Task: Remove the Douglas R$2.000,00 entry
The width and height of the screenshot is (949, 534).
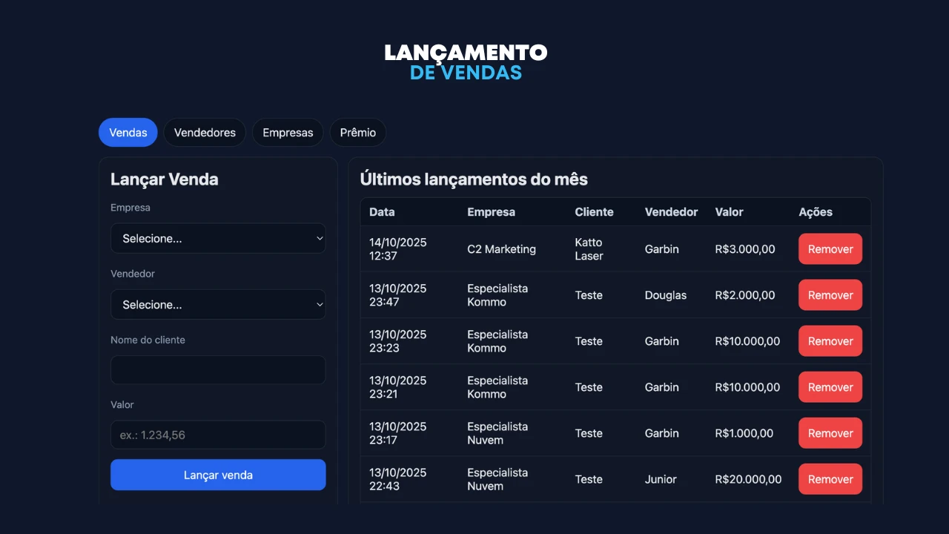Action: pyautogui.click(x=830, y=295)
